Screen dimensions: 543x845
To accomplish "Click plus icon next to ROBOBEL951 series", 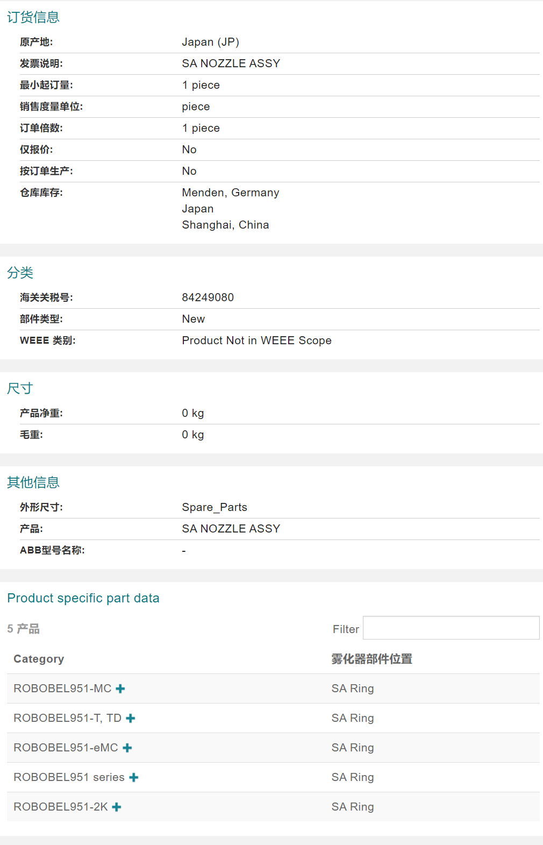I will pyautogui.click(x=134, y=777).
